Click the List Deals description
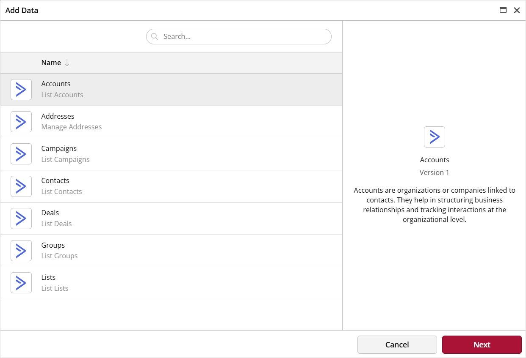The image size is (526, 358). [57, 224]
